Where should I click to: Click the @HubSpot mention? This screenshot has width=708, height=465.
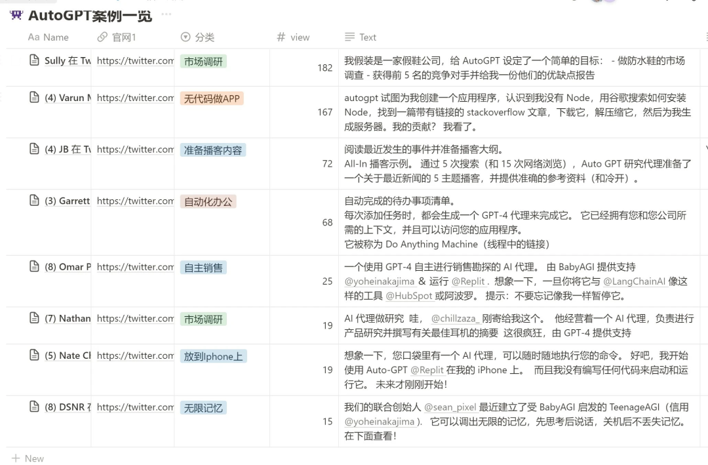pos(408,296)
